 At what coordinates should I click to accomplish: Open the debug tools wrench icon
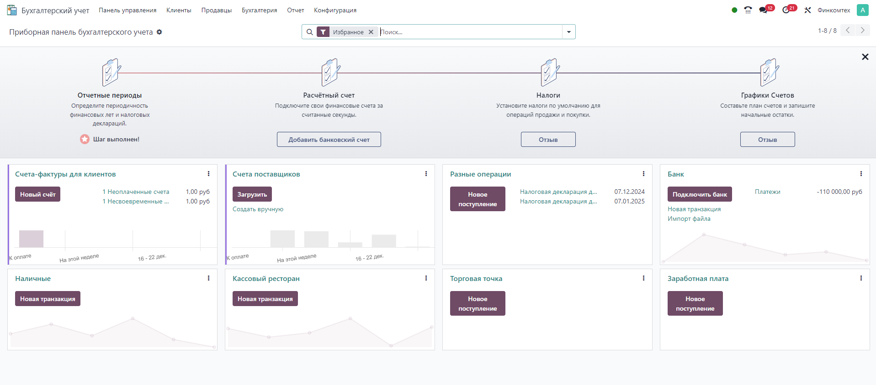(x=808, y=10)
